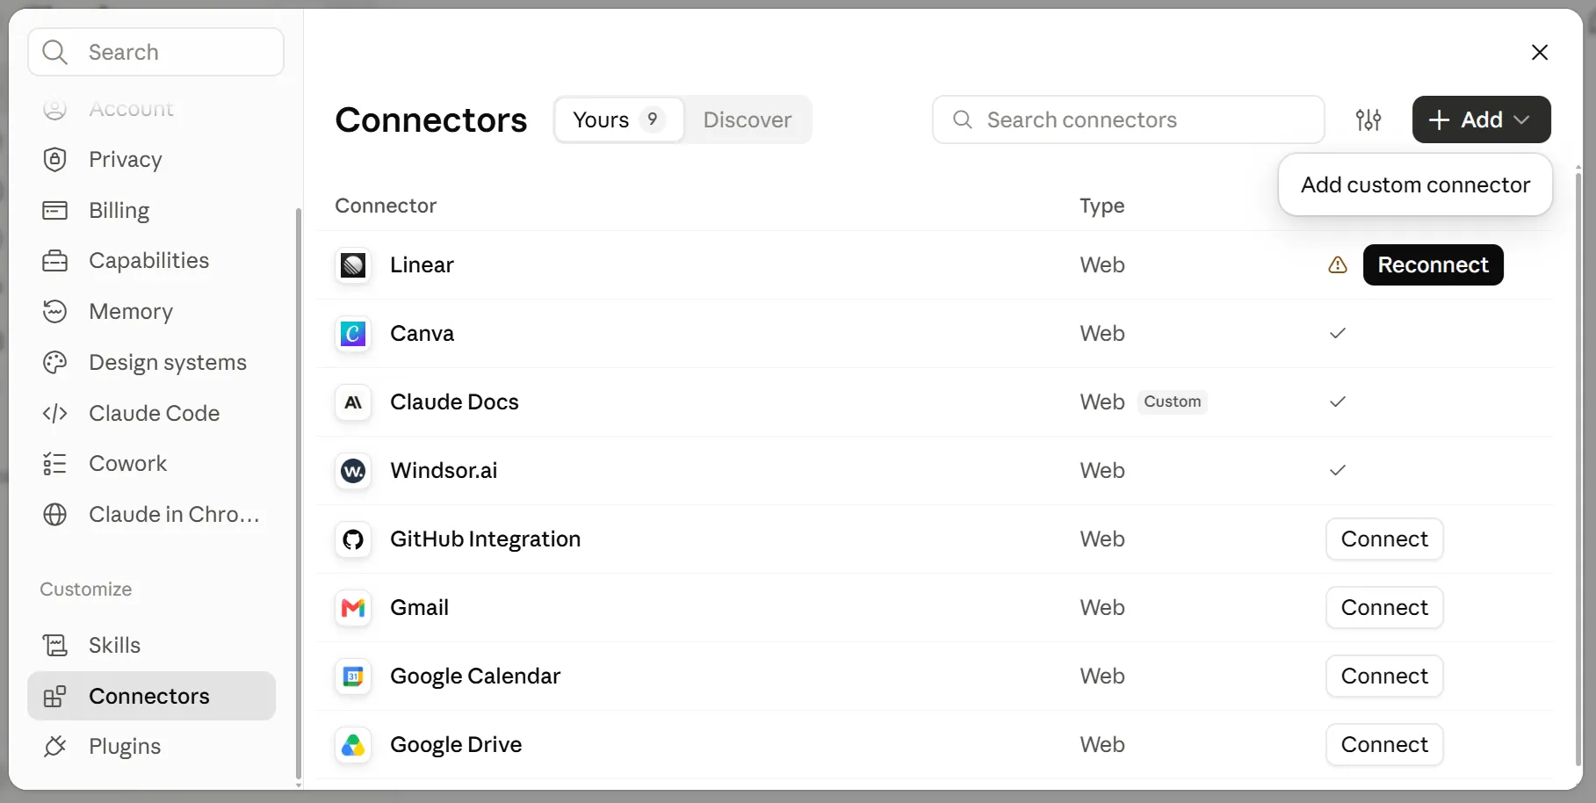The width and height of the screenshot is (1596, 803).
Task: Click the Custom badge on Claude Docs
Action: coord(1173,401)
